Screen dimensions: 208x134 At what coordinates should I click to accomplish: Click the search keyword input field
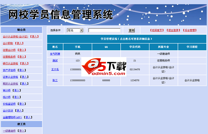pos(104,30)
